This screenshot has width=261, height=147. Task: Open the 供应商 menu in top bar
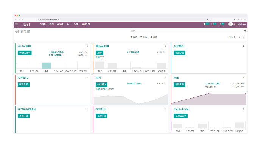pos(60,24)
